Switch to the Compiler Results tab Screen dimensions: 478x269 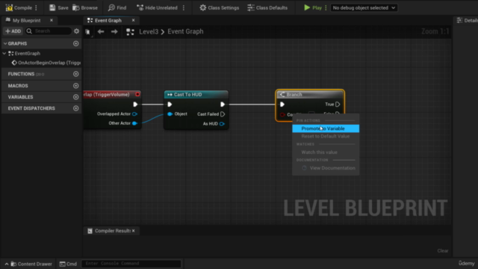(109, 231)
